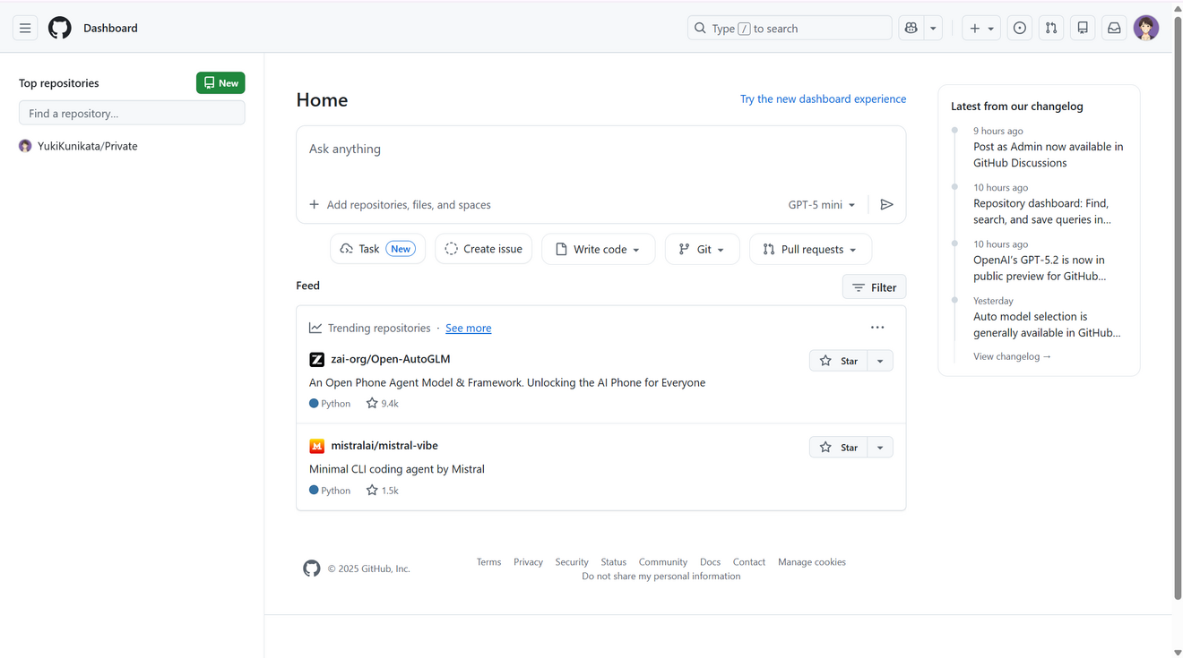Star the mistralai/mistral-vibe repository
Image resolution: width=1183 pixels, height=658 pixels.
tap(839, 448)
